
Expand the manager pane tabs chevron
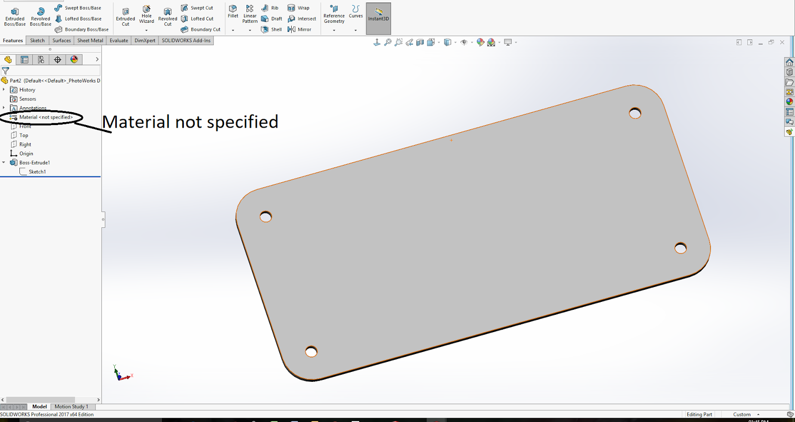click(97, 60)
